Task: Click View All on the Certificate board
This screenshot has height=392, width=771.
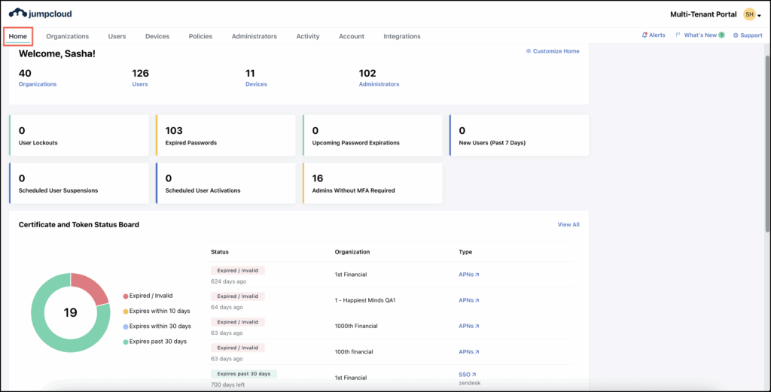Action: [x=568, y=224]
